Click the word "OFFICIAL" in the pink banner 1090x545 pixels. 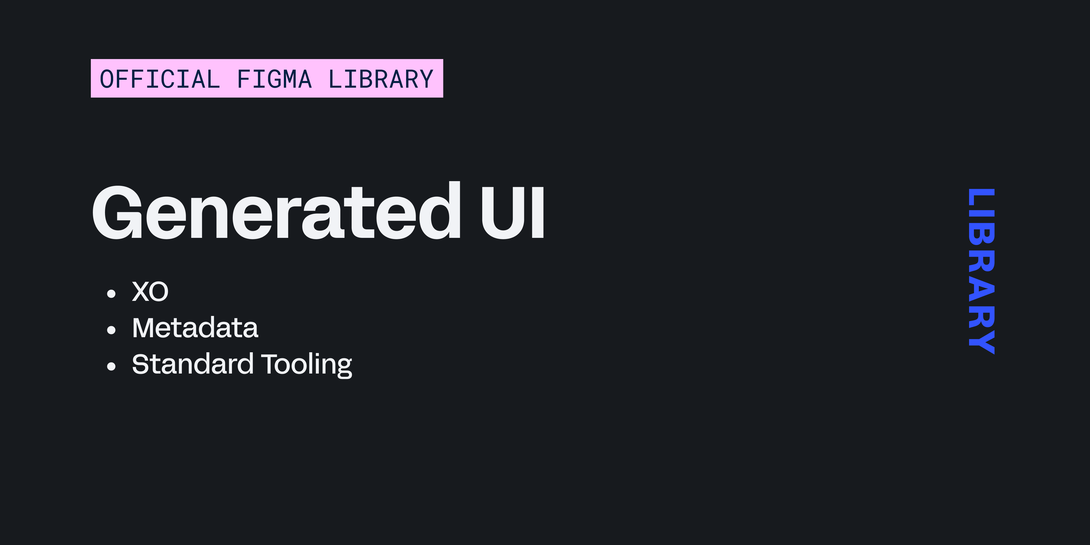tap(160, 79)
